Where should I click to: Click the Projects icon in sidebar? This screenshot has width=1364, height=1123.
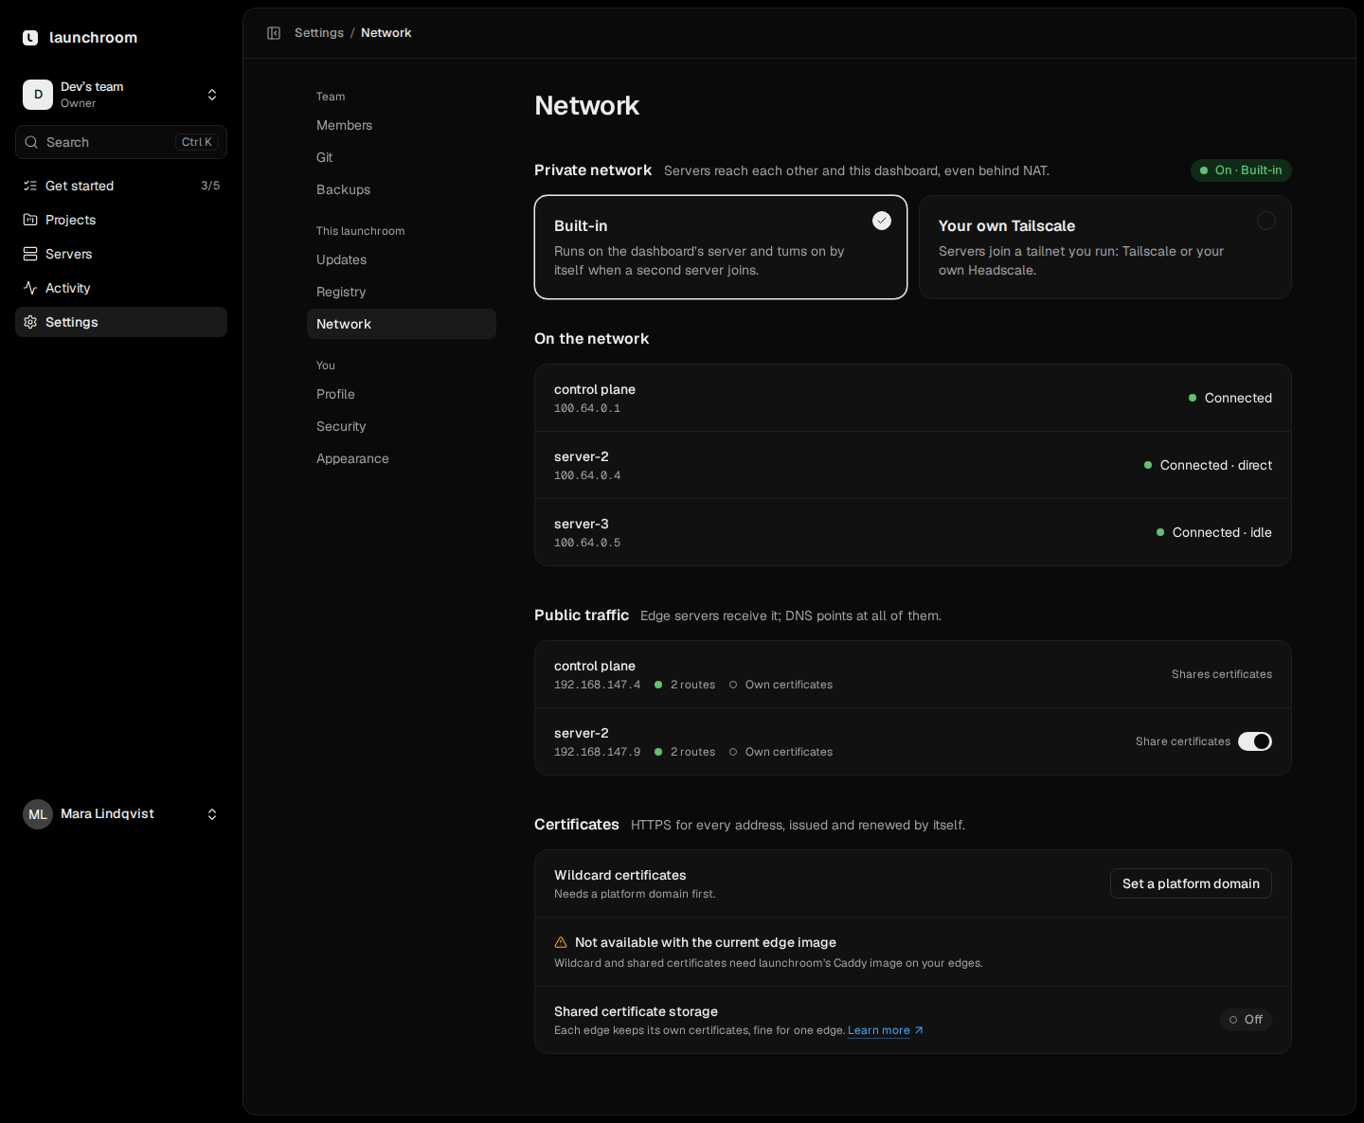30,220
